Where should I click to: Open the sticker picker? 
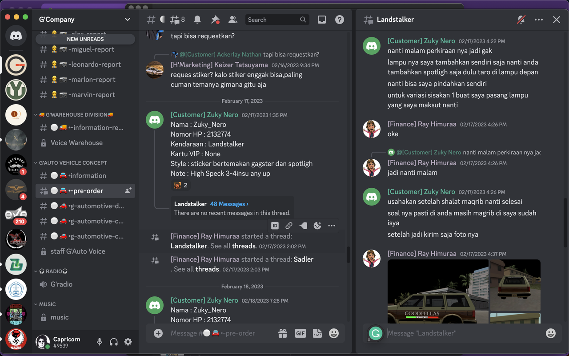point(317,333)
